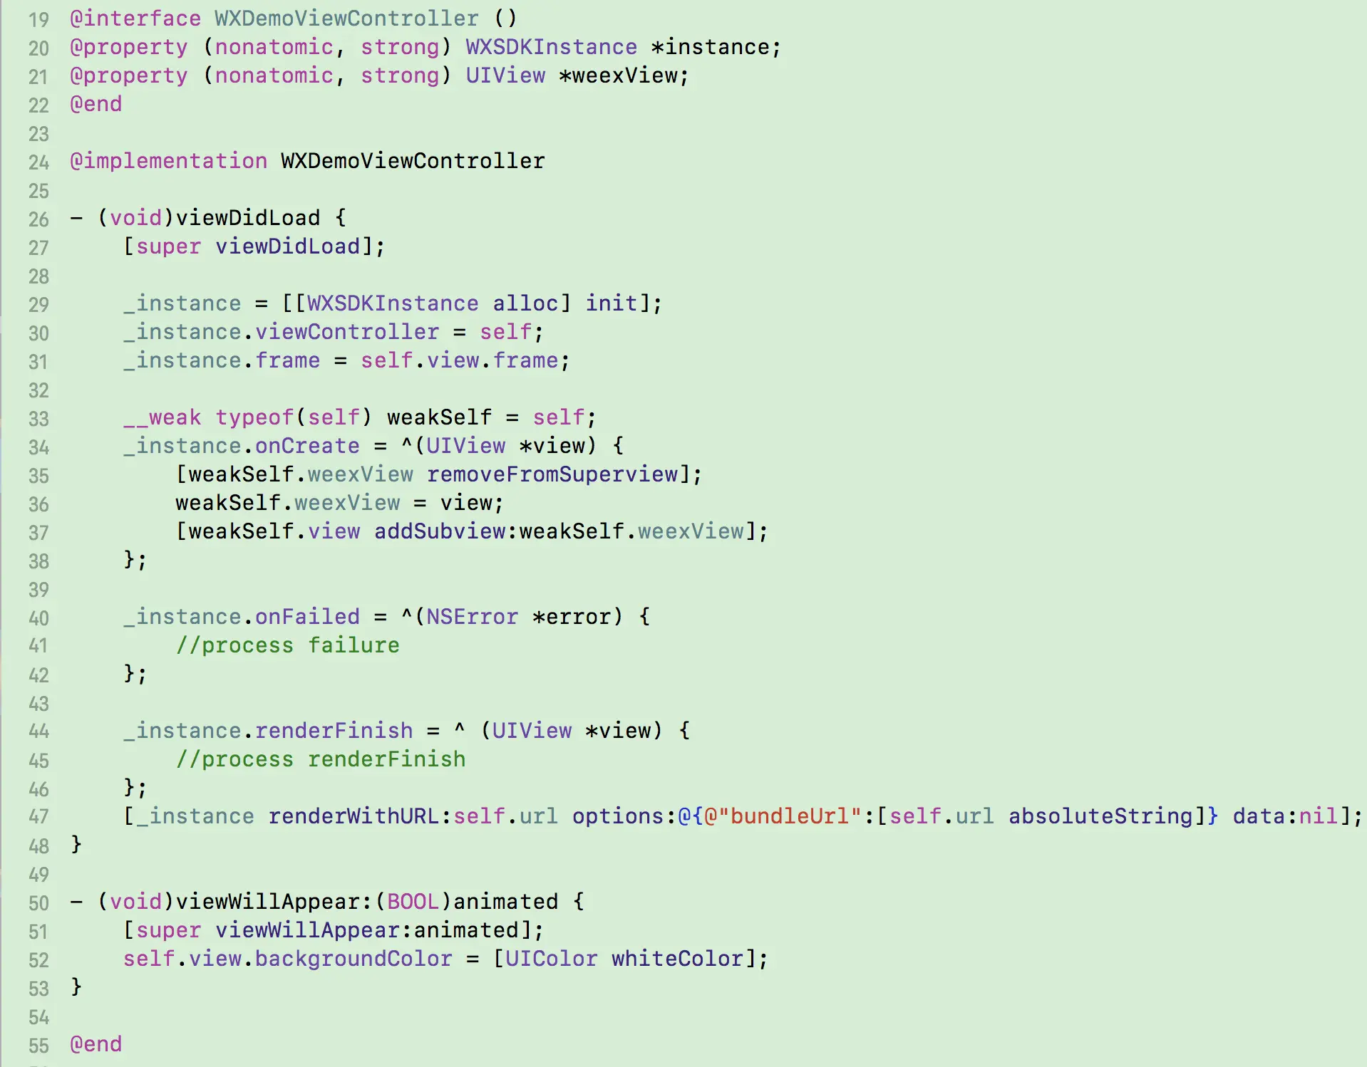Click the final @end on line 55
This screenshot has height=1067, width=1367.
point(96,1044)
